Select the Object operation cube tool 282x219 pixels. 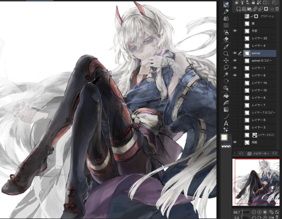pos(226,88)
